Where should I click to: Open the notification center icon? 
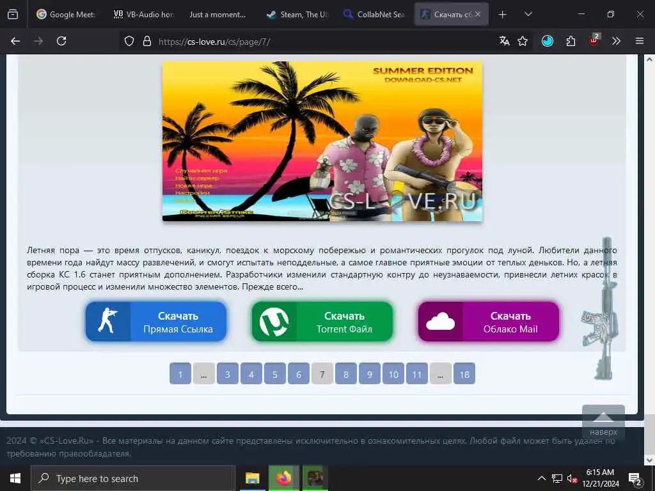(635, 479)
